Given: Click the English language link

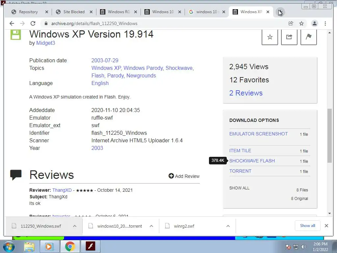Looking at the screenshot, I should [x=100, y=83].
